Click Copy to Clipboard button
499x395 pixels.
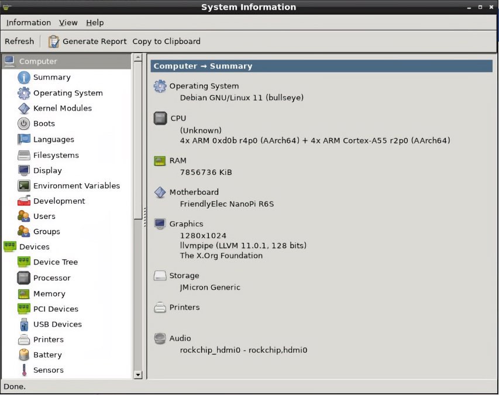click(167, 42)
